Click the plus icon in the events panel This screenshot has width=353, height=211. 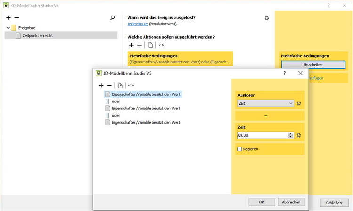click(x=8, y=18)
